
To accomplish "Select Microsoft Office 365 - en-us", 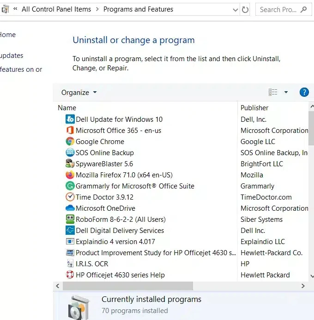I will tap(118, 131).
